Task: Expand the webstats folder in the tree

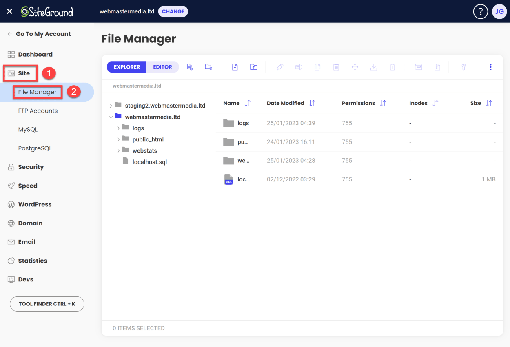Action: click(x=118, y=150)
